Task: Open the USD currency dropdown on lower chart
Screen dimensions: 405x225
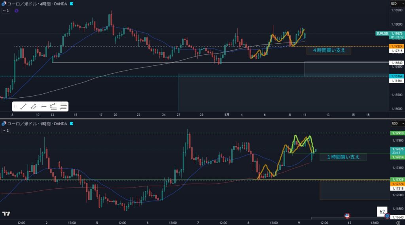Action: pos(397,123)
